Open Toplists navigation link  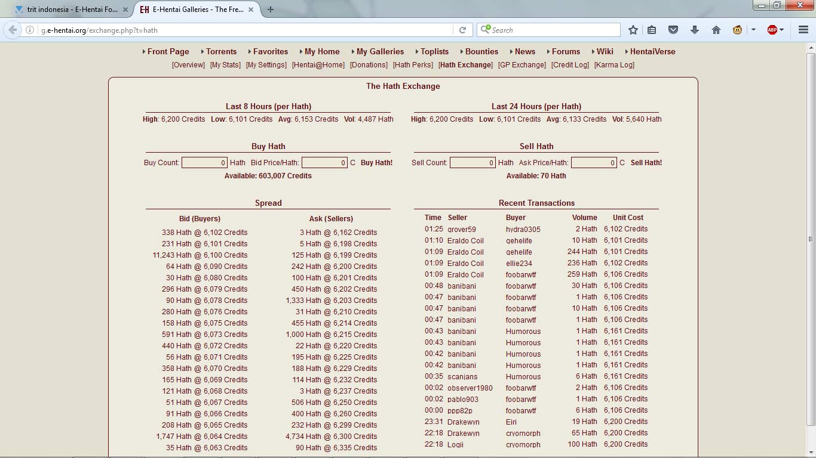(x=434, y=52)
